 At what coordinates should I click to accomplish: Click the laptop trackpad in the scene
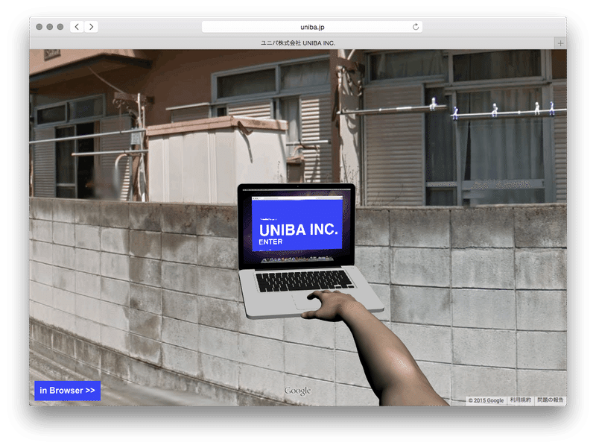306,301
